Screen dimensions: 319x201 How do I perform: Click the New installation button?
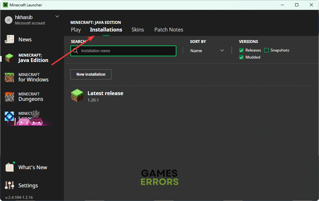click(x=91, y=74)
